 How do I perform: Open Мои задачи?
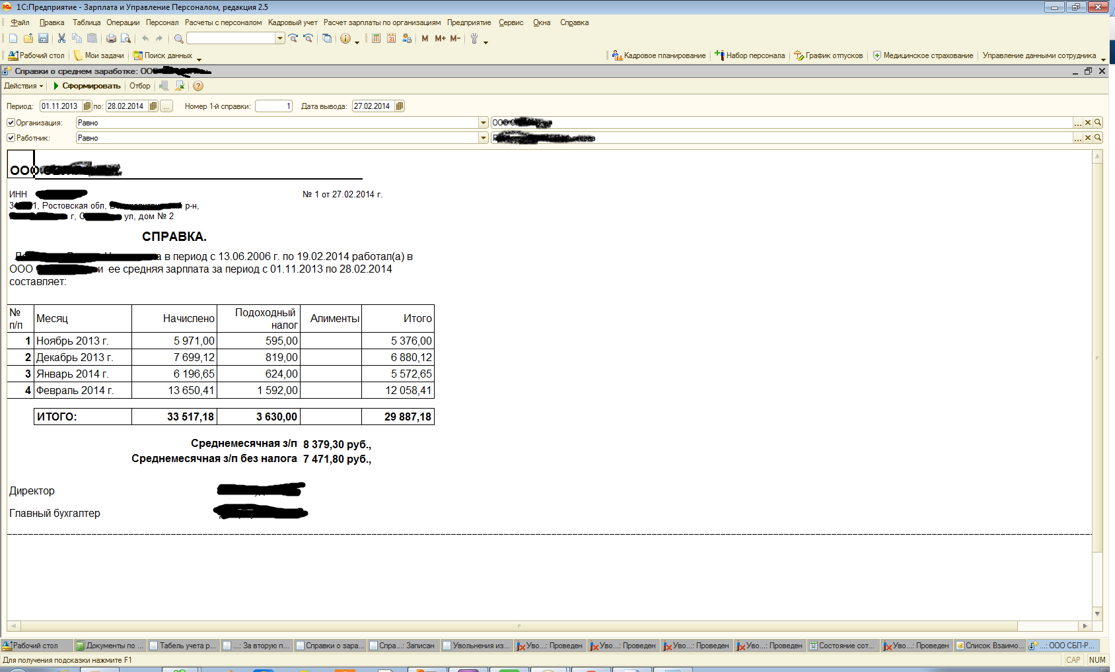[99, 55]
